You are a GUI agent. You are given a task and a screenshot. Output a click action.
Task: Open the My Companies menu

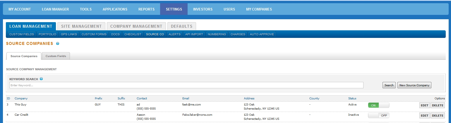(x=259, y=9)
